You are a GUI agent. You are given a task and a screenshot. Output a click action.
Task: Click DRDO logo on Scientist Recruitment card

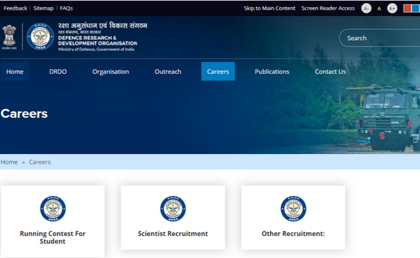point(173,209)
